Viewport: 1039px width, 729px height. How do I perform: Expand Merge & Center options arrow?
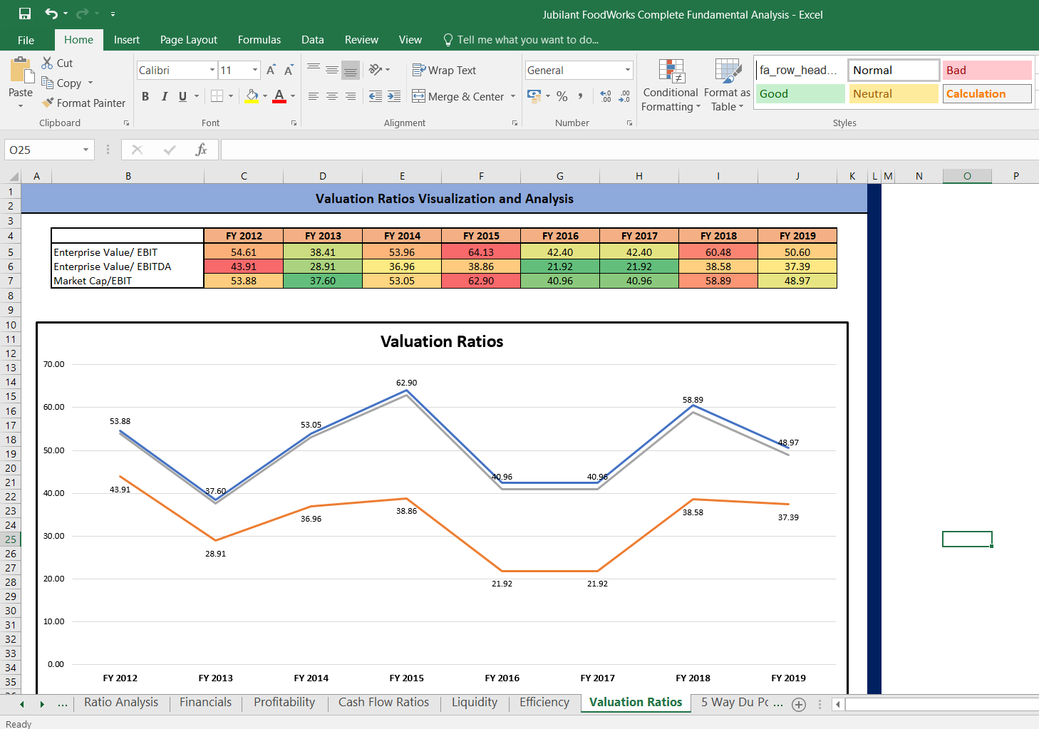512,96
